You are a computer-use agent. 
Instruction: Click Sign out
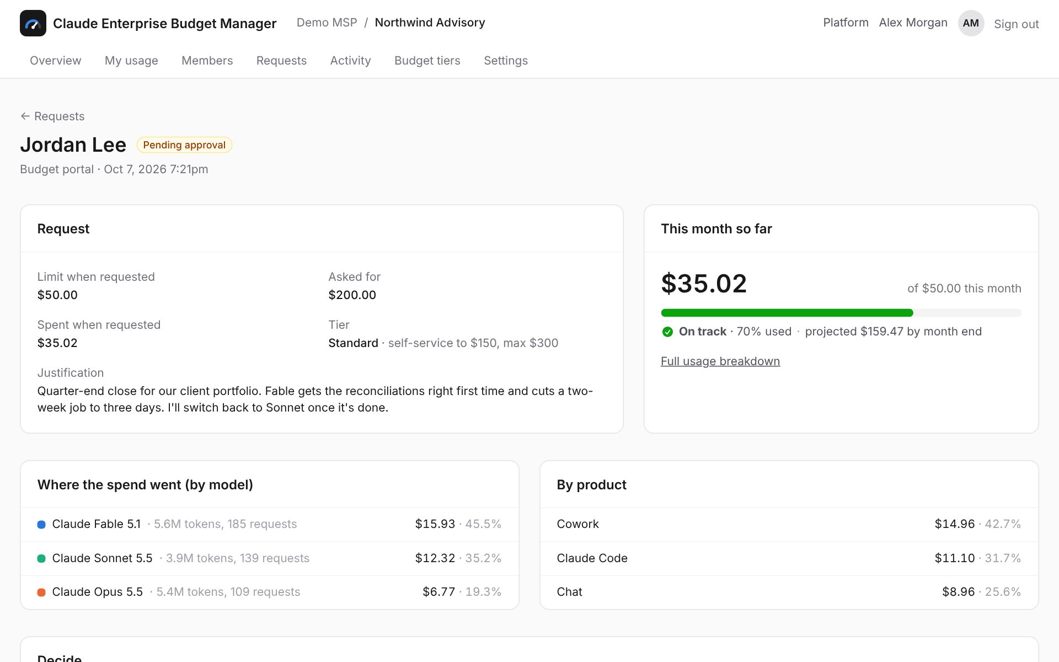[x=1017, y=24]
